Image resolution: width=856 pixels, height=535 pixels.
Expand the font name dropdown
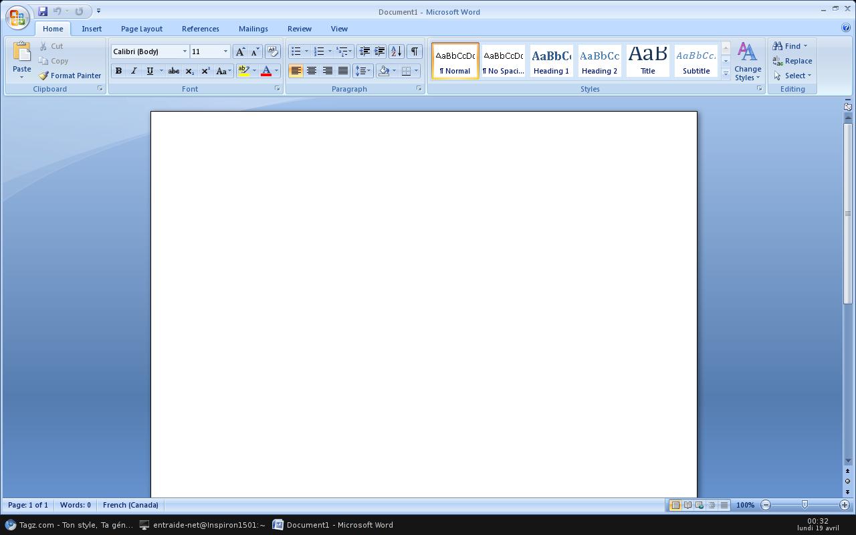[185, 51]
